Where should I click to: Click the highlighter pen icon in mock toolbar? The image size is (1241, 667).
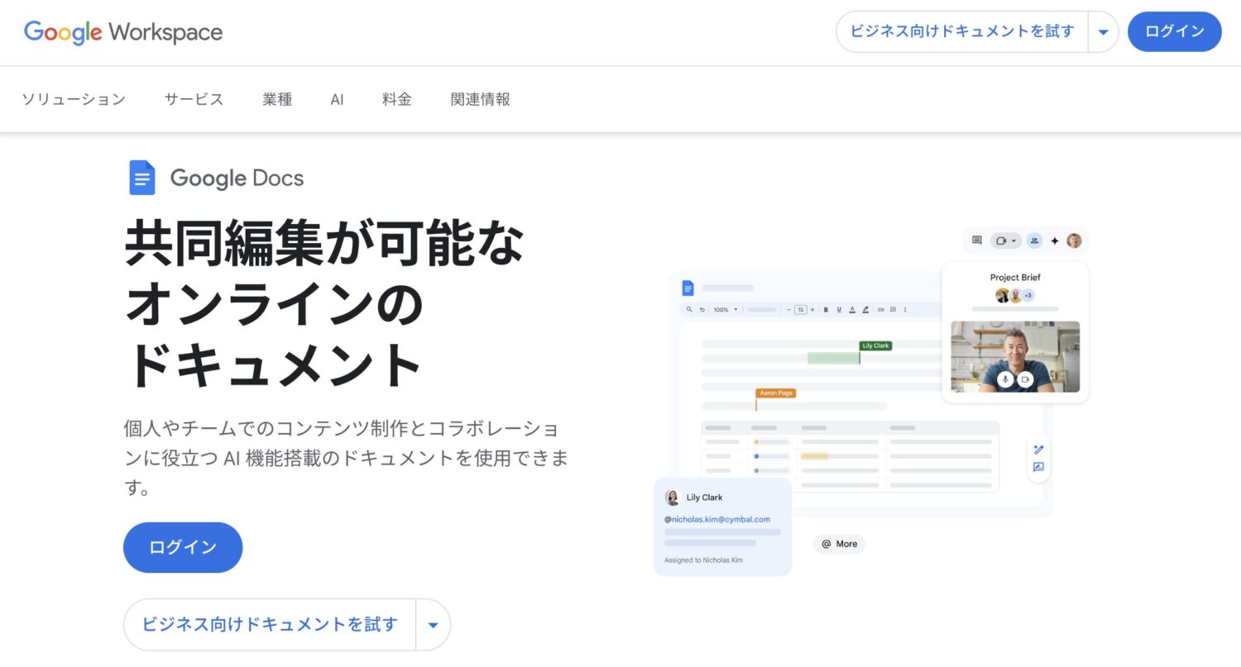pyautogui.click(x=865, y=309)
